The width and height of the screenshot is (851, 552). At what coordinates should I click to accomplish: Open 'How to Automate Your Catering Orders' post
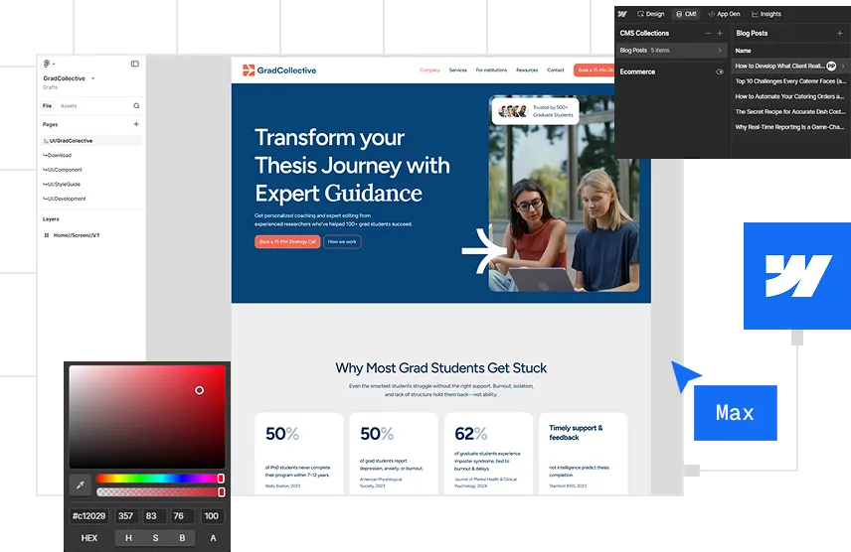click(x=789, y=96)
